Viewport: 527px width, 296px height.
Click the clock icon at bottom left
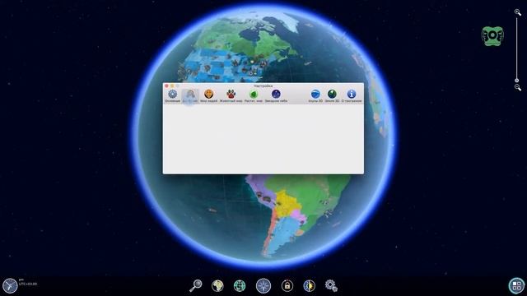coord(10,285)
